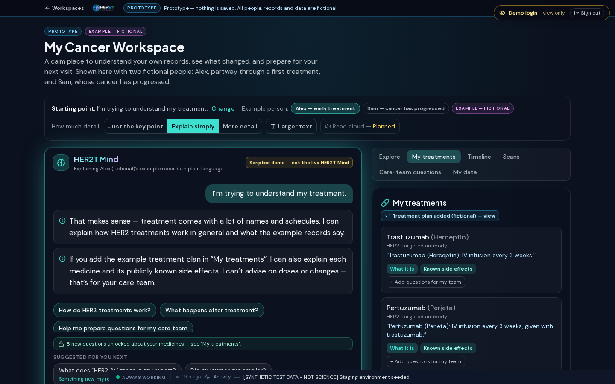Image resolution: width=615 pixels, height=384 pixels.
Task: Click the pill icon beside My treatments heading
Action: [385, 203]
